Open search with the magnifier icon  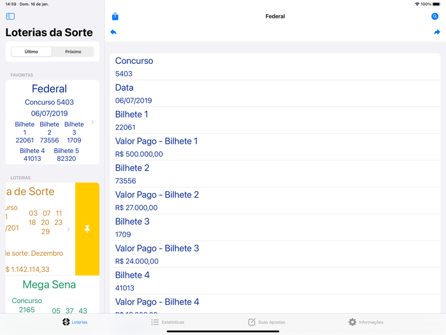tap(435, 17)
